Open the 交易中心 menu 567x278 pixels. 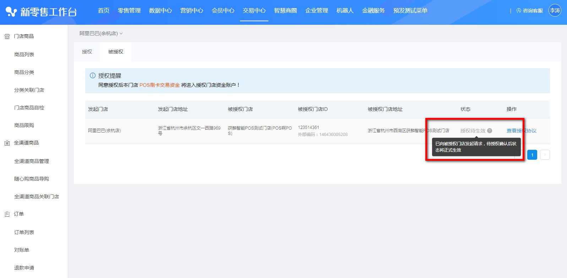[254, 11]
